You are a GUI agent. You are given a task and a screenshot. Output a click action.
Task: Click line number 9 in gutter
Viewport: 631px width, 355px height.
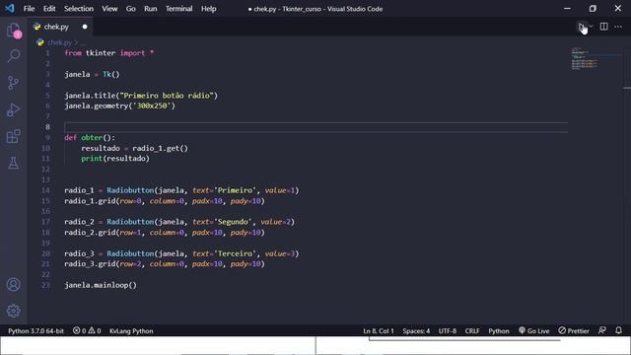point(47,138)
